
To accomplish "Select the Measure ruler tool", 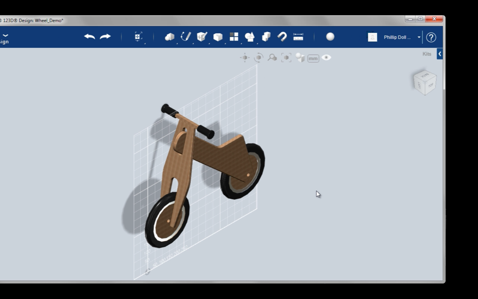I will (298, 37).
